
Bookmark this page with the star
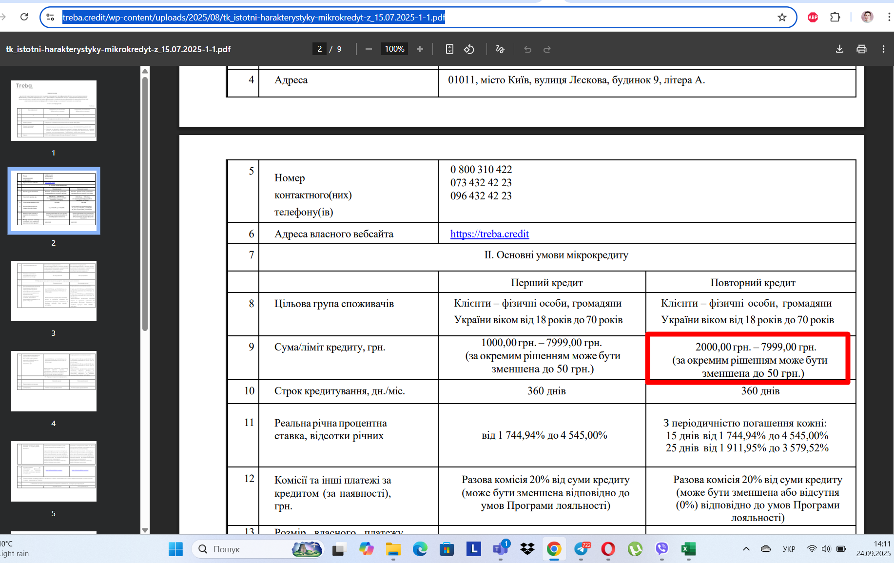pyautogui.click(x=782, y=18)
